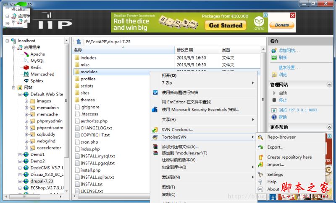Collapse the Default Web Site node

pos(20,94)
